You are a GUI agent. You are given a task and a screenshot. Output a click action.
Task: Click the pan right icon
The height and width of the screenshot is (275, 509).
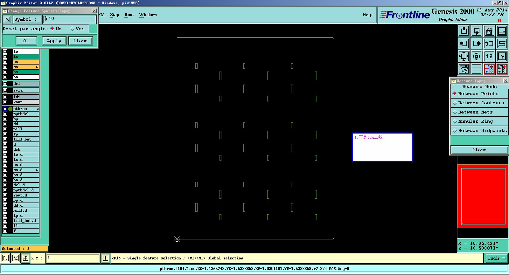coord(477,44)
